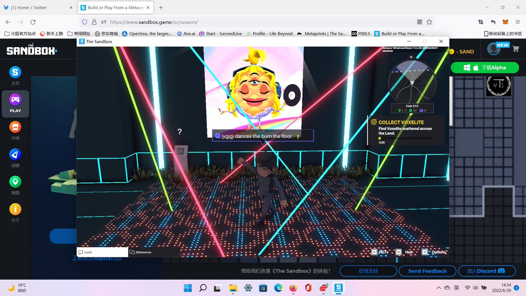Open File Explorer from the taskbar
The image size is (526, 296).
coord(233,288)
